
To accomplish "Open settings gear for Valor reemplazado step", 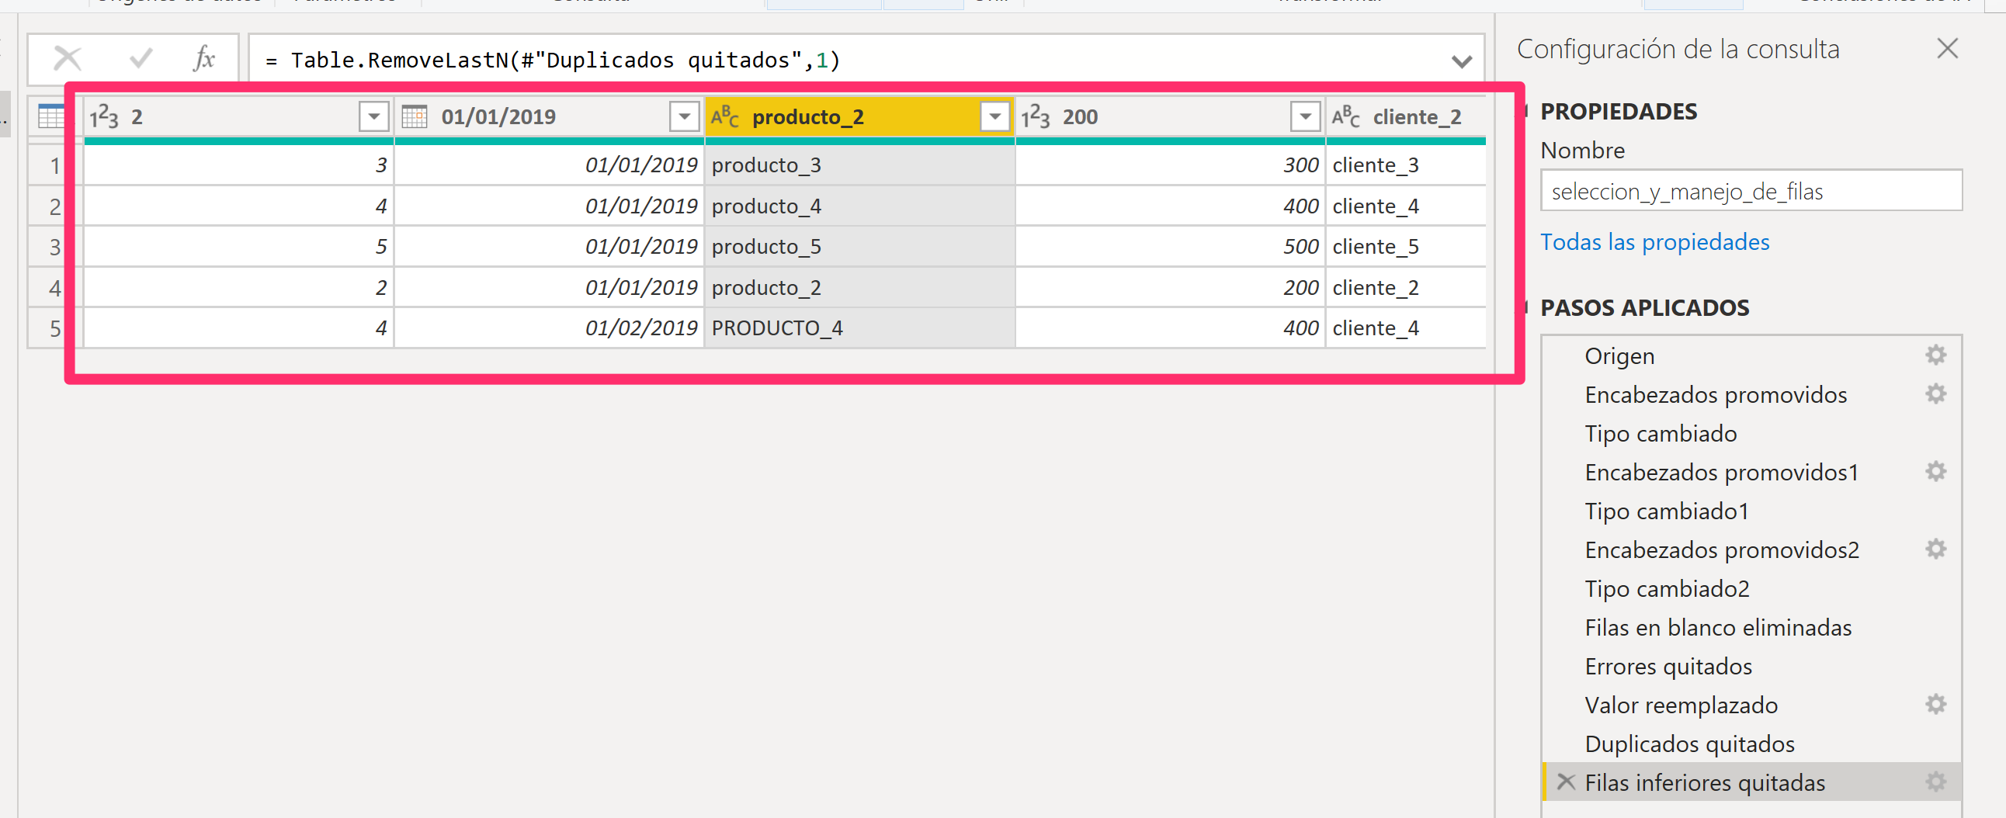I will 1935,705.
